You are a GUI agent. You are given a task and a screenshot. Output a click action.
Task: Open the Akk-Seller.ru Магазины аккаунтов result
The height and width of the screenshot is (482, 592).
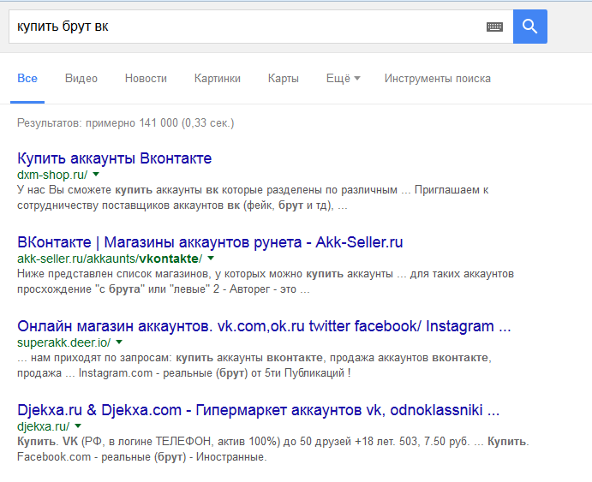(210, 242)
